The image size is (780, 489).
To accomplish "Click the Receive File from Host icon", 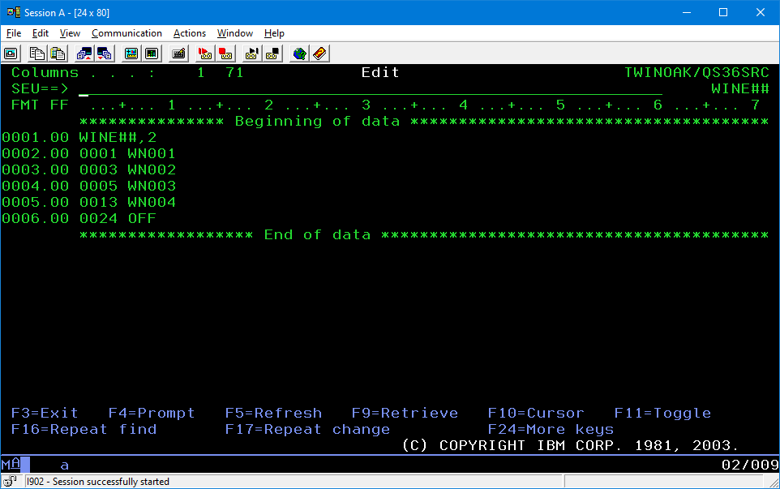I will pos(105,54).
